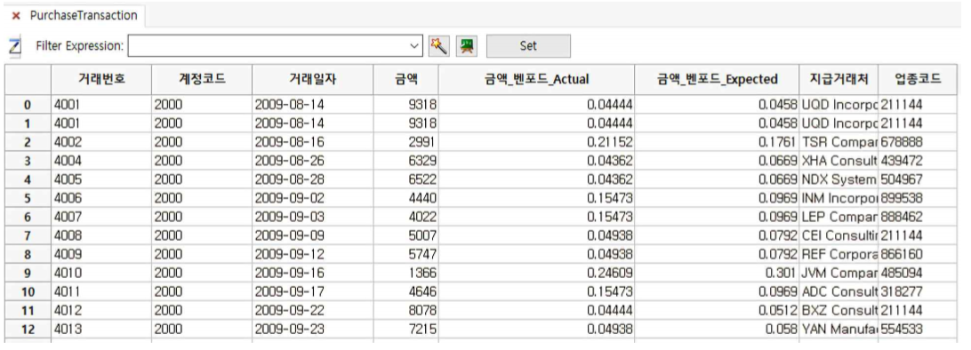Viewport: 971px width, 350px height.
Task: Select row header 4
Action: click(28, 179)
